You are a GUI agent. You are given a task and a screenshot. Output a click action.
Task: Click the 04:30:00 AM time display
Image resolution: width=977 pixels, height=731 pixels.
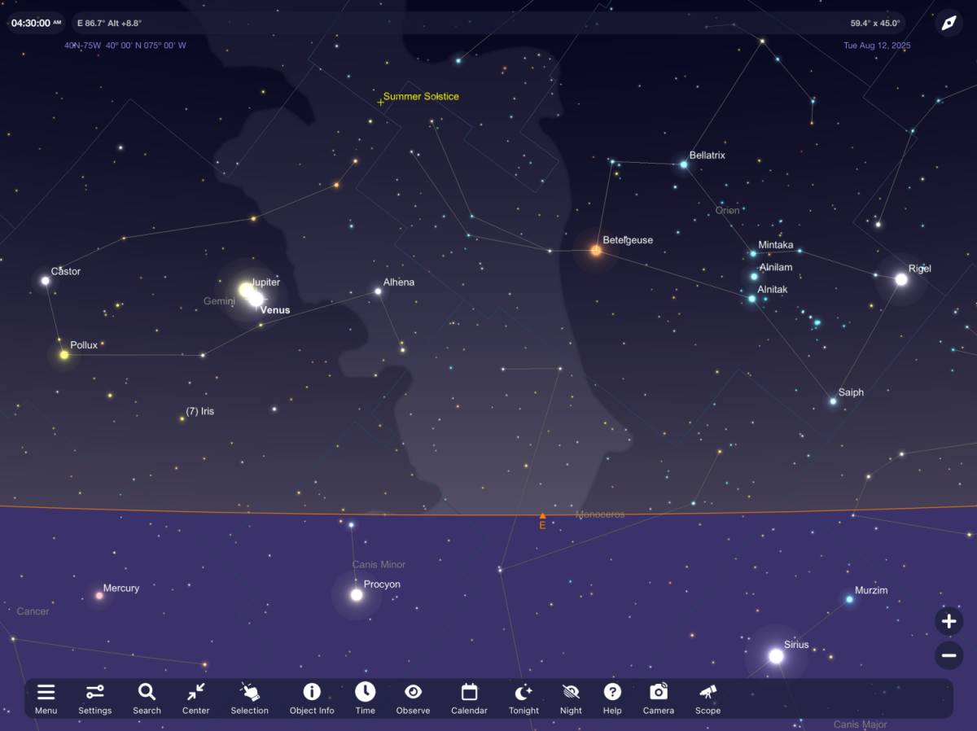point(35,23)
